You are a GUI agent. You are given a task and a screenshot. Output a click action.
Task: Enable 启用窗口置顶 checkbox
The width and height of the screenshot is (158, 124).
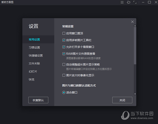point(64,33)
